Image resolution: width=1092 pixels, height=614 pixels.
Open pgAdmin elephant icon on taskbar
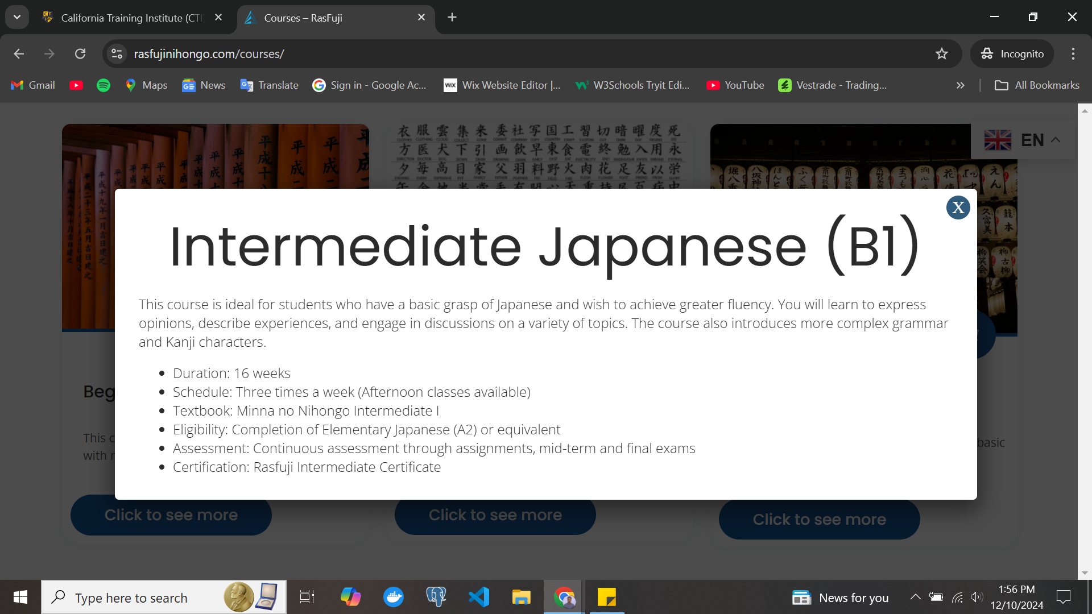tap(436, 597)
